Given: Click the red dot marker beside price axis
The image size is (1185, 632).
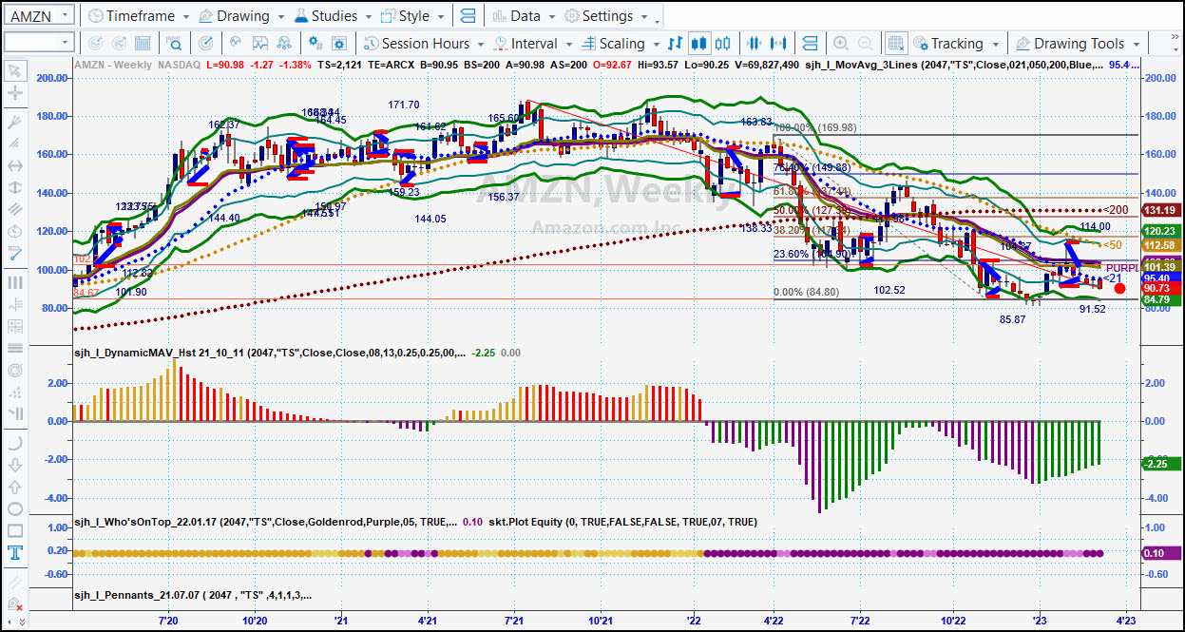Looking at the screenshot, I should 1120,288.
